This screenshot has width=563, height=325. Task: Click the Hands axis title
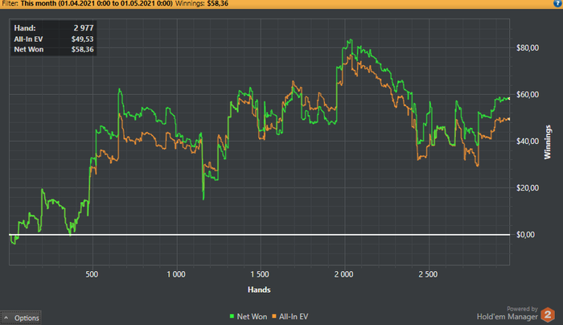point(259,290)
